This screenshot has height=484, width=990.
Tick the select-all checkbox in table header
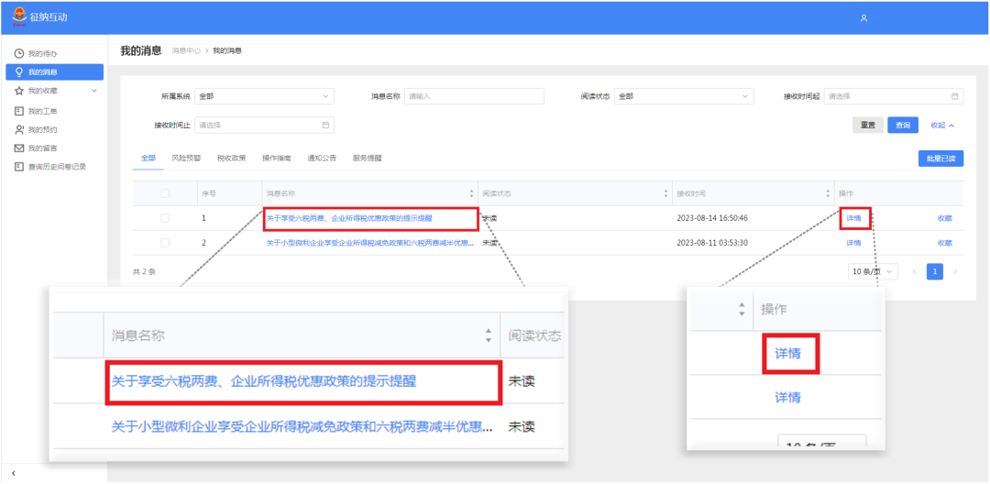pos(165,193)
